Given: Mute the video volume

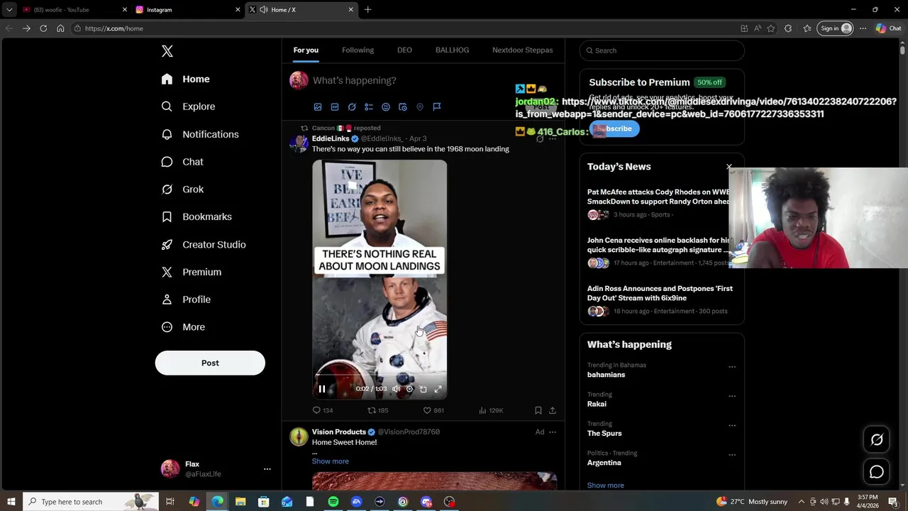Looking at the screenshot, I should 396,389.
